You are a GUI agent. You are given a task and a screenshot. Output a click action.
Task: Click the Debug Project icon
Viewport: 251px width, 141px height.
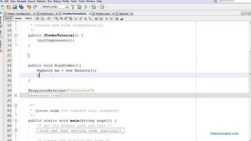94,7
